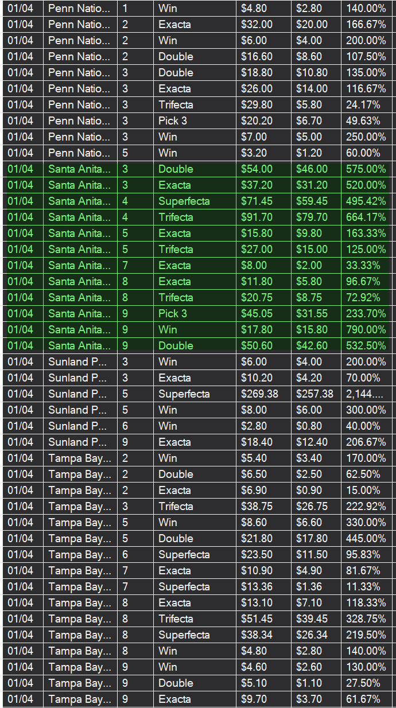Select the Santa Anita race 7 Exacta row
The image size is (396, 708).
click(x=198, y=266)
